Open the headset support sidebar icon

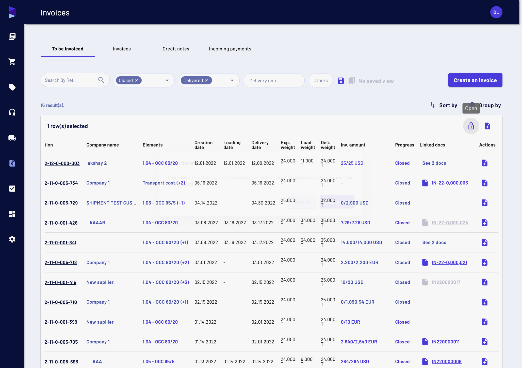click(x=12, y=113)
